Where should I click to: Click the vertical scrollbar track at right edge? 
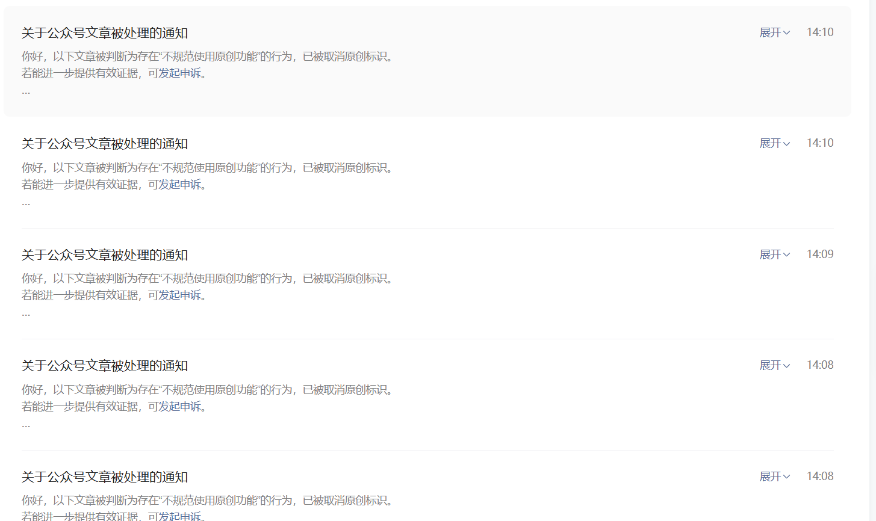[872, 260]
